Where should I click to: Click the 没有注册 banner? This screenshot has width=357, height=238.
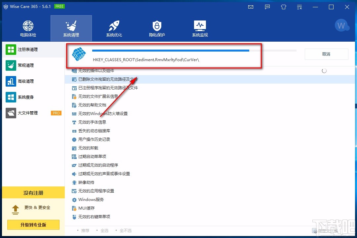pos(33,193)
